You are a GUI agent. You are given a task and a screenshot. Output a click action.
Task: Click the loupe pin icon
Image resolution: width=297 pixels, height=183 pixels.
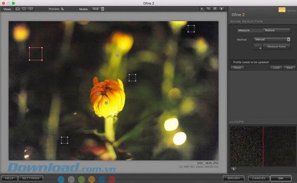click(233, 169)
